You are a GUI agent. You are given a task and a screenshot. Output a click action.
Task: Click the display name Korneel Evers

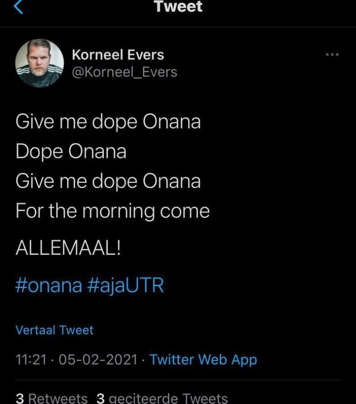117,55
